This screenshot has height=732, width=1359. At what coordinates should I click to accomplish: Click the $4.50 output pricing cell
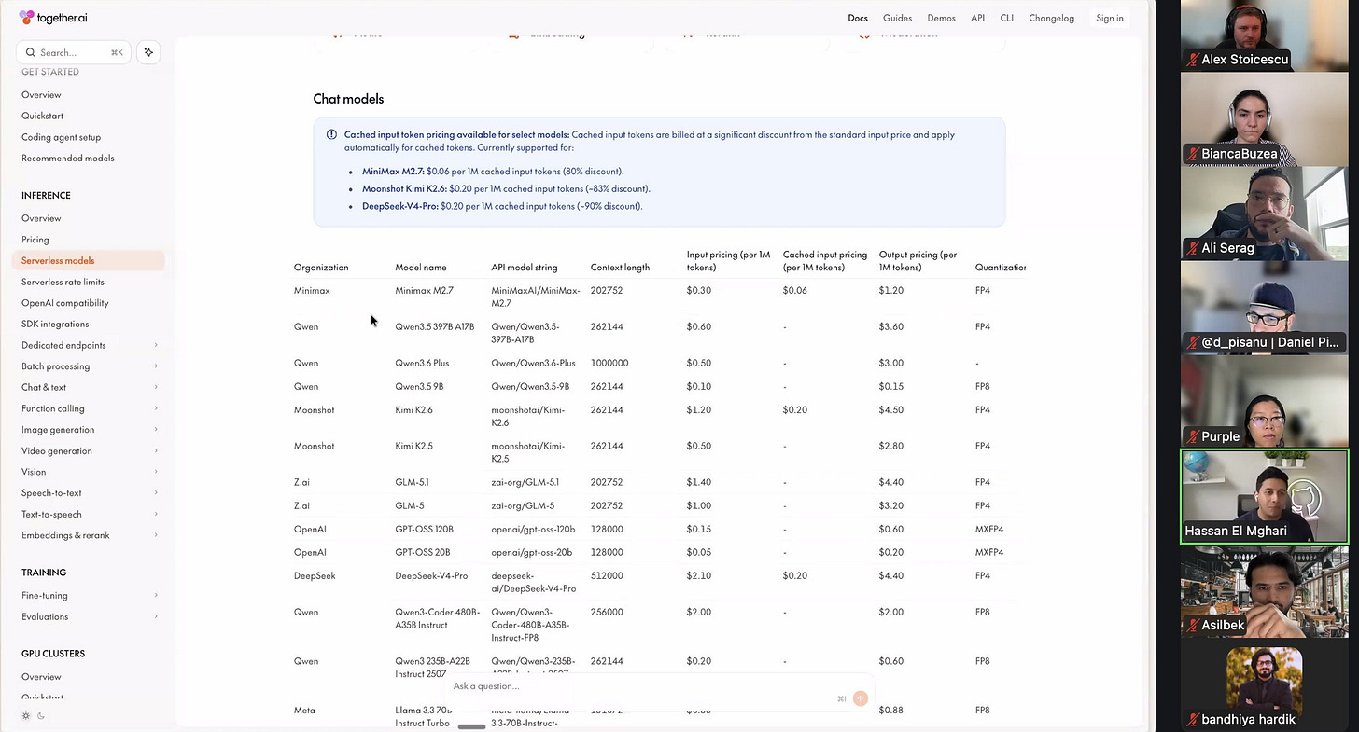point(891,409)
